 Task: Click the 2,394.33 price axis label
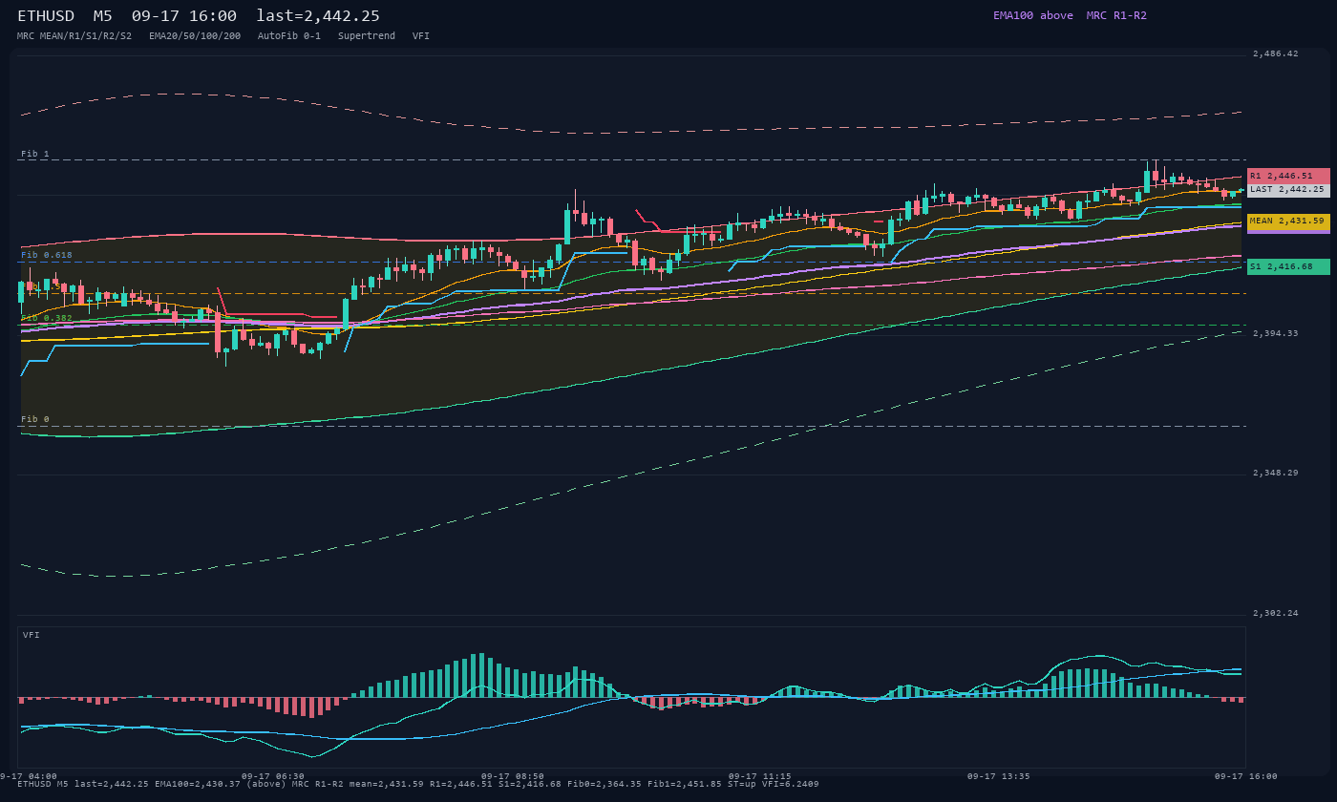click(1276, 333)
